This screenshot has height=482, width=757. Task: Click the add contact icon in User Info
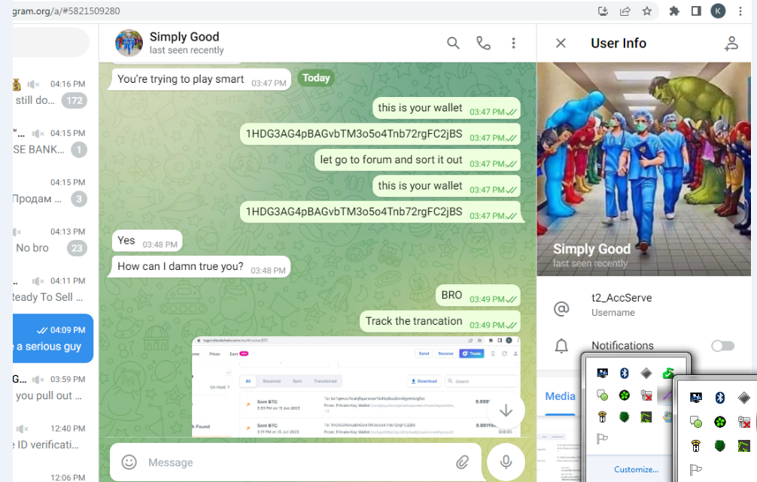tap(731, 44)
